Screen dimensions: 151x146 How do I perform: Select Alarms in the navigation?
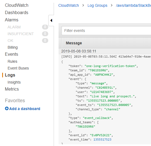[12, 20]
